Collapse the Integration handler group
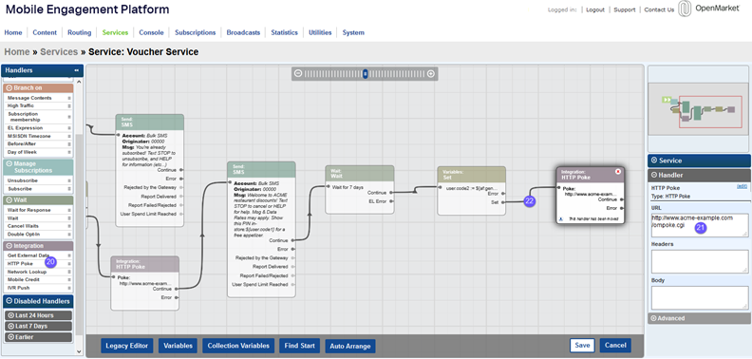The width and height of the screenshot is (752, 359). tap(9, 246)
